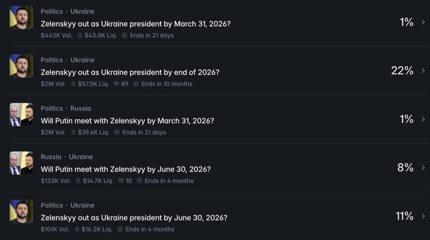Open chevron beside the 22% market
The height and width of the screenshot is (240, 430).
(423, 71)
